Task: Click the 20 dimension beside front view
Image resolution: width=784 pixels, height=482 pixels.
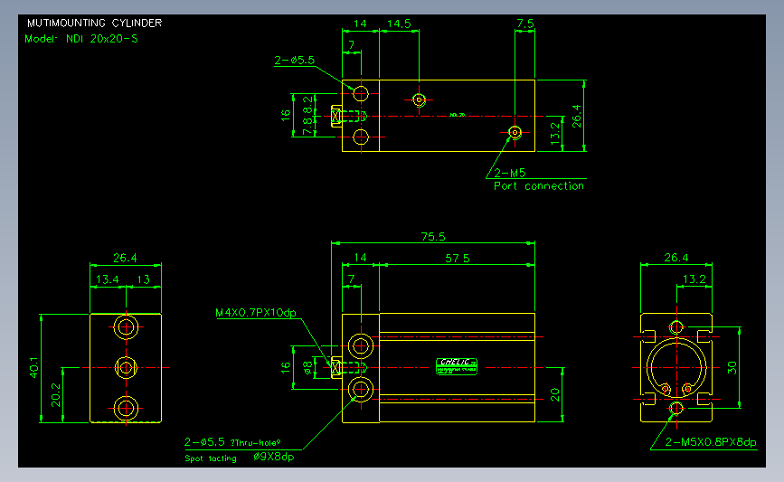Action: pos(555,395)
